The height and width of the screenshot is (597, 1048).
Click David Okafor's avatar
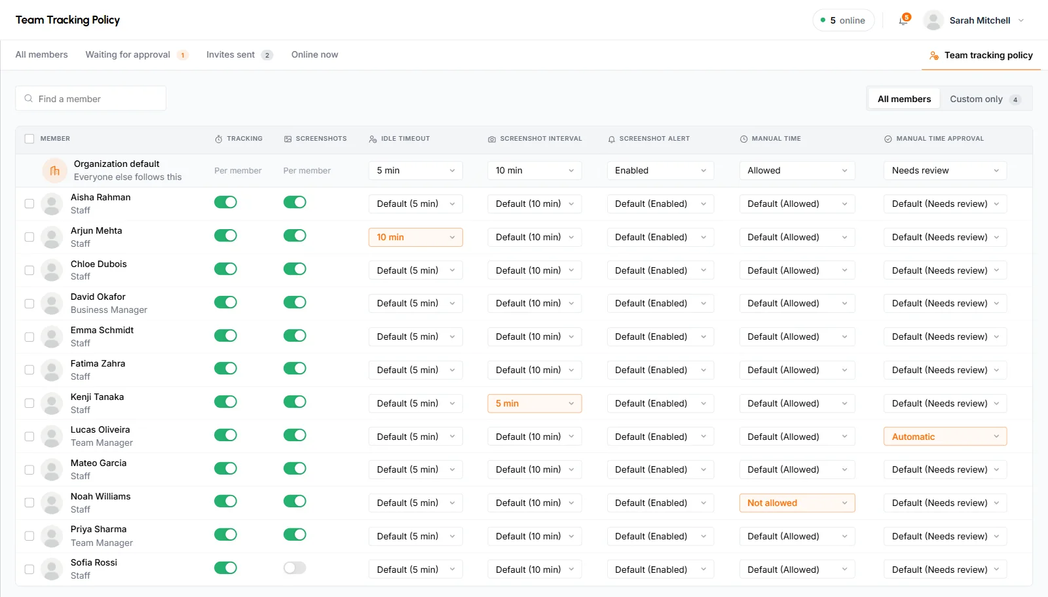(52, 303)
